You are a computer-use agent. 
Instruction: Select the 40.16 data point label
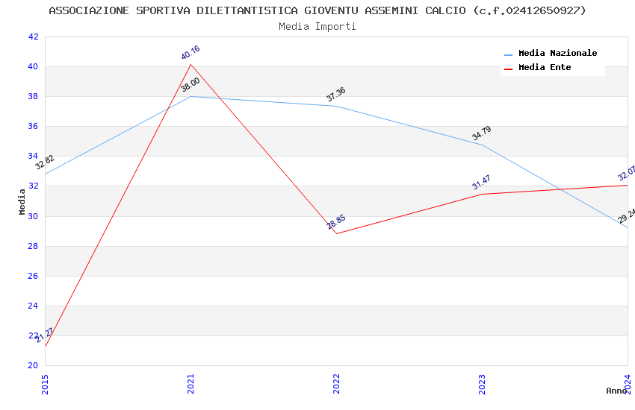pyautogui.click(x=190, y=53)
